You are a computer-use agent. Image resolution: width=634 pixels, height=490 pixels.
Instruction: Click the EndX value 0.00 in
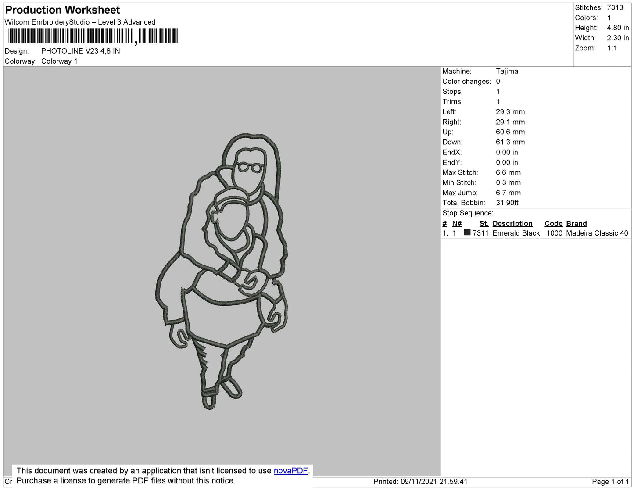[x=507, y=152]
